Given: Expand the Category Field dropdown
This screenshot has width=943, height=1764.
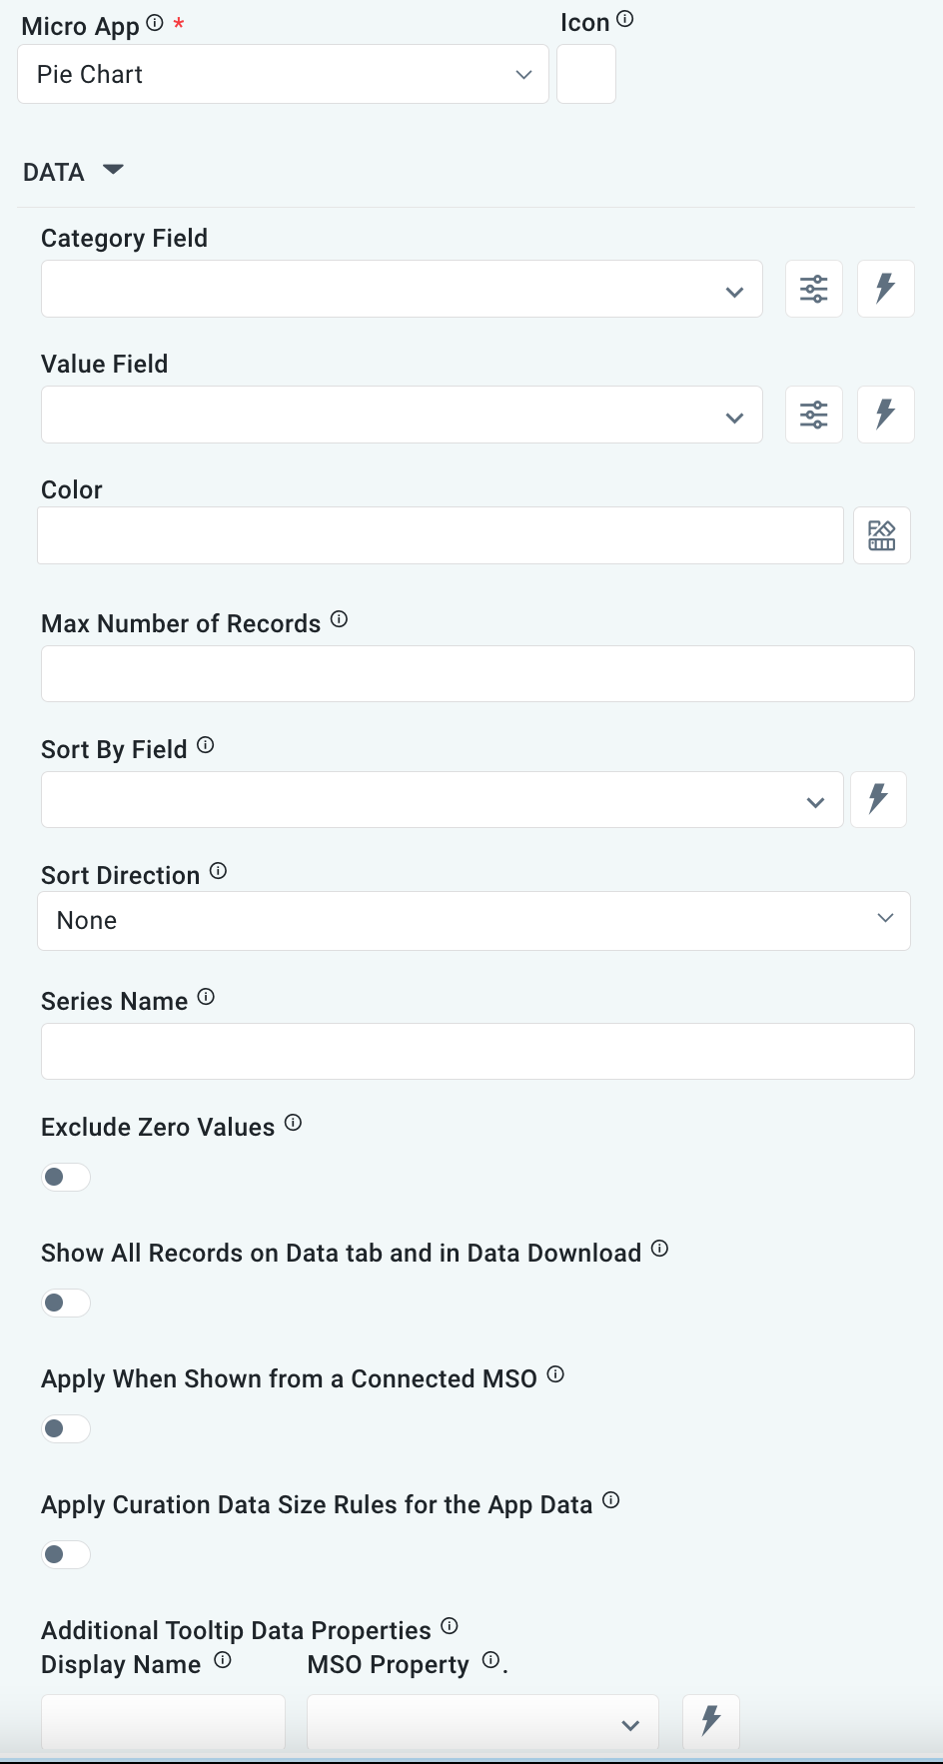Looking at the screenshot, I should pos(402,290).
